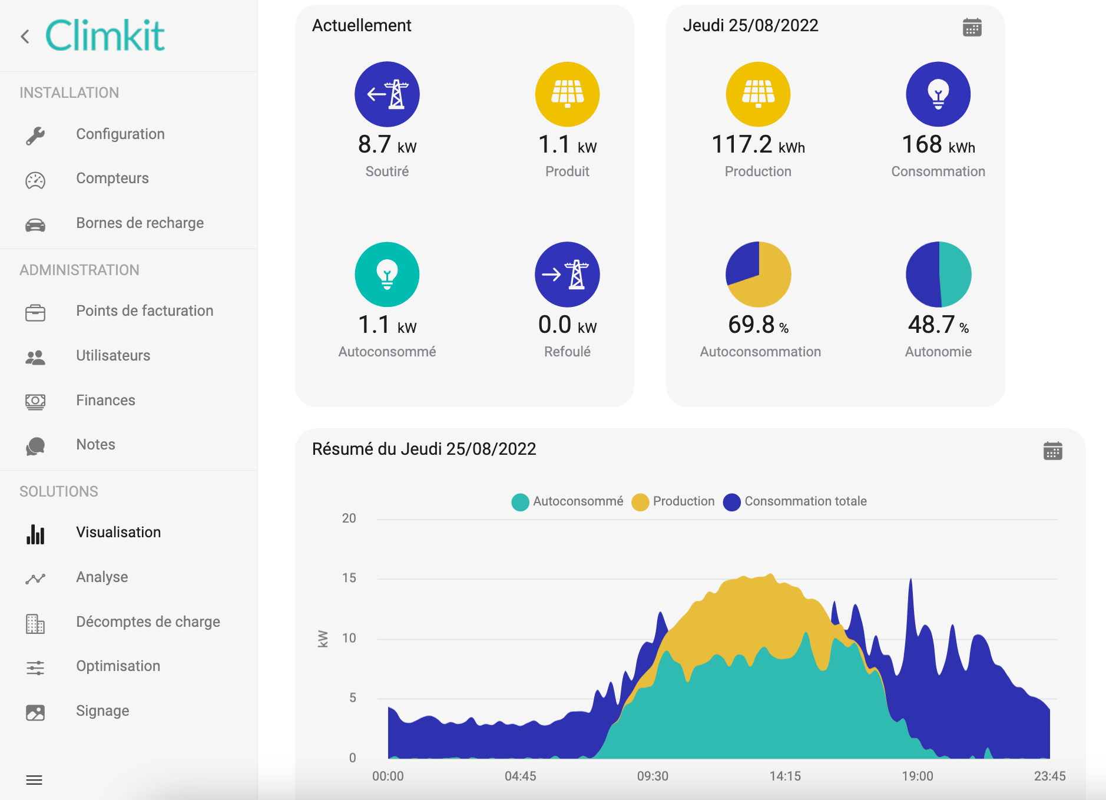Click the sliders icon for Optimisation
The height and width of the screenshot is (800, 1106).
(x=35, y=667)
